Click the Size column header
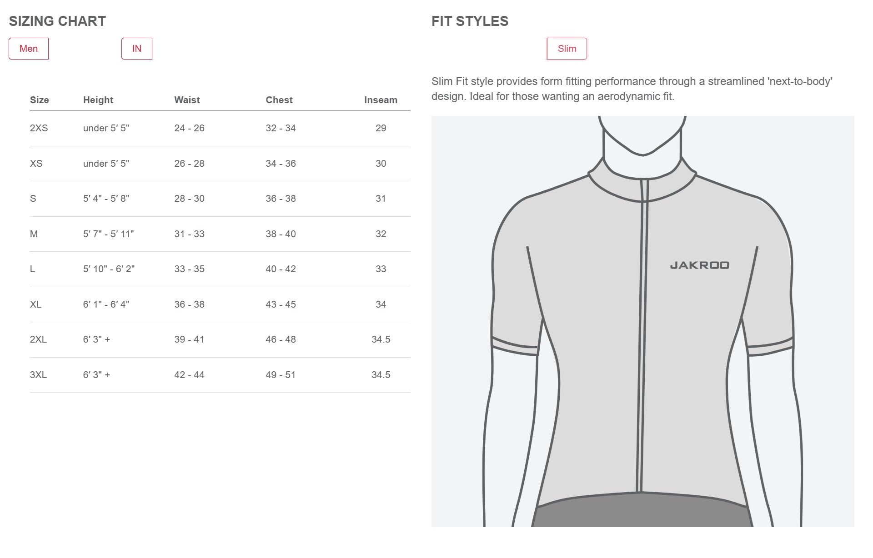The image size is (873, 558). tap(39, 100)
